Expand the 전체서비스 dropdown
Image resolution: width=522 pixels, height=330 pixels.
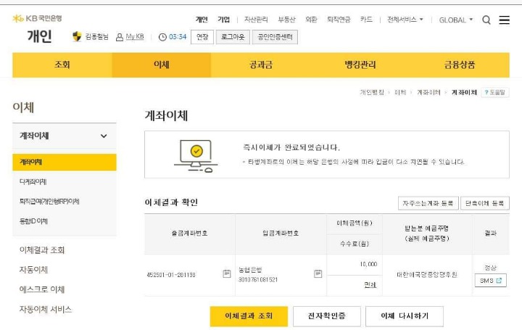405,20
